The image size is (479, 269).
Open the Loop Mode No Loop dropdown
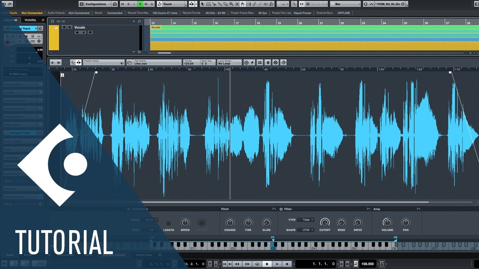(x=229, y=62)
